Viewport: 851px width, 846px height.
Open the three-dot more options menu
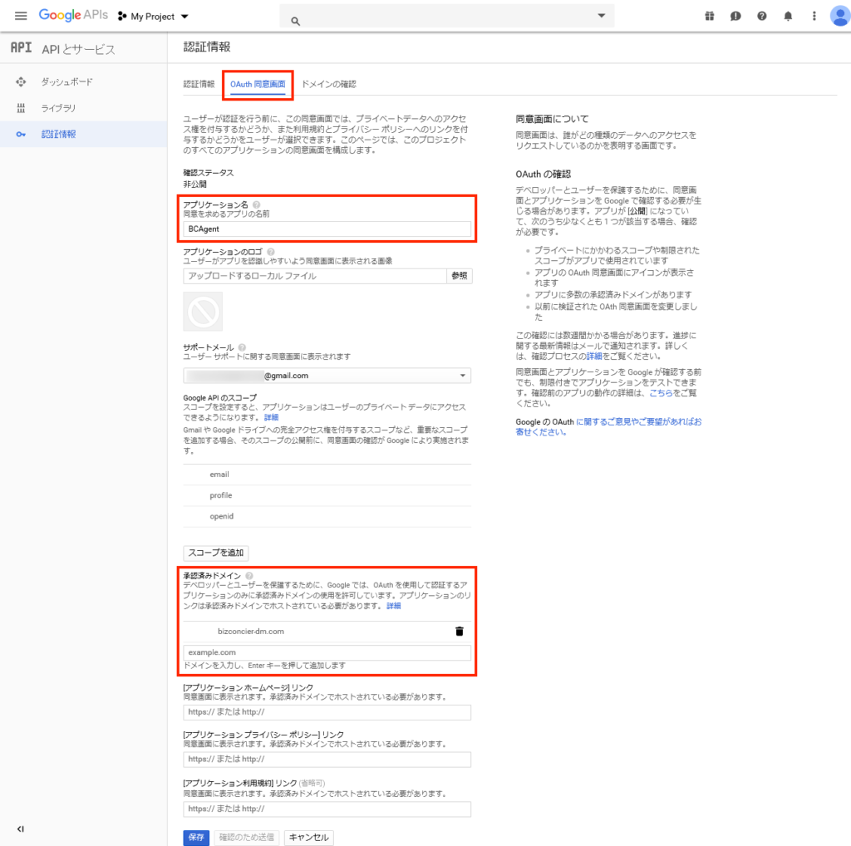814,16
